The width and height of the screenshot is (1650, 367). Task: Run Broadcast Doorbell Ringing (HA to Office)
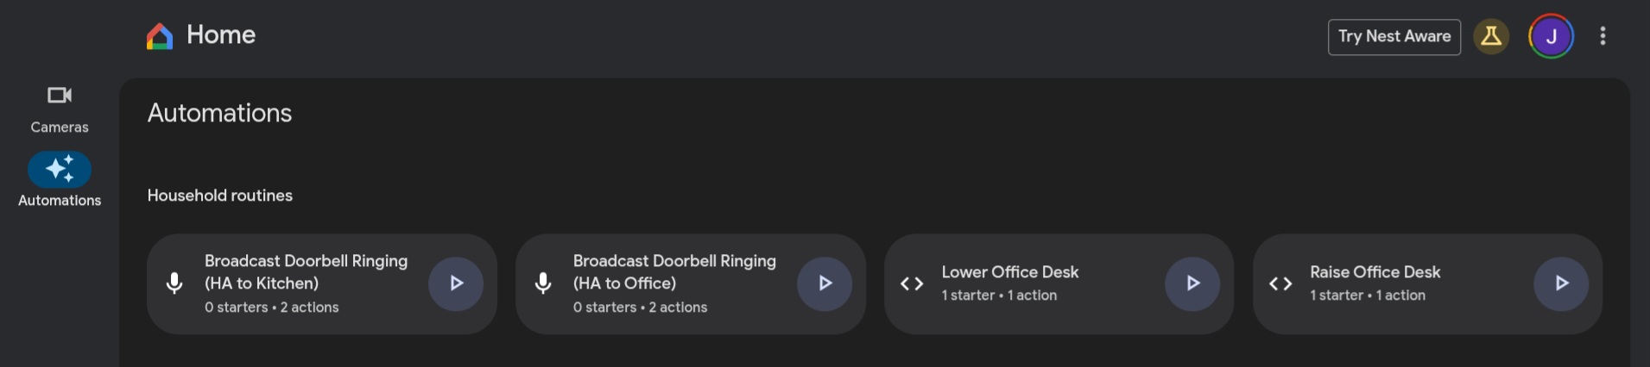pyautogui.click(x=825, y=283)
